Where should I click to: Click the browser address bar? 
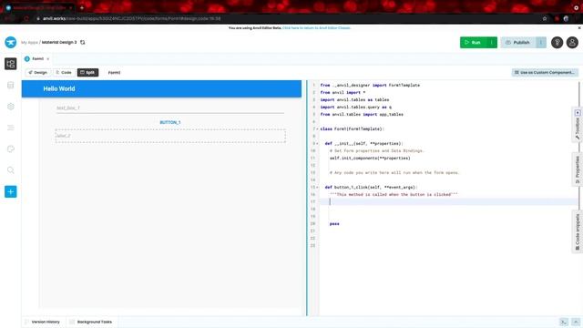tap(286, 18)
